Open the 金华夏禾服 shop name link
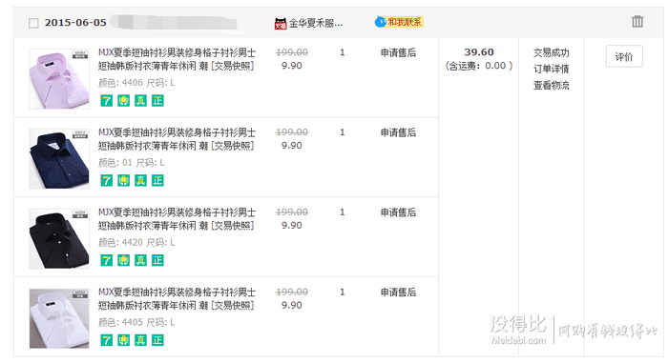This screenshot has height=363, width=668. [316, 23]
